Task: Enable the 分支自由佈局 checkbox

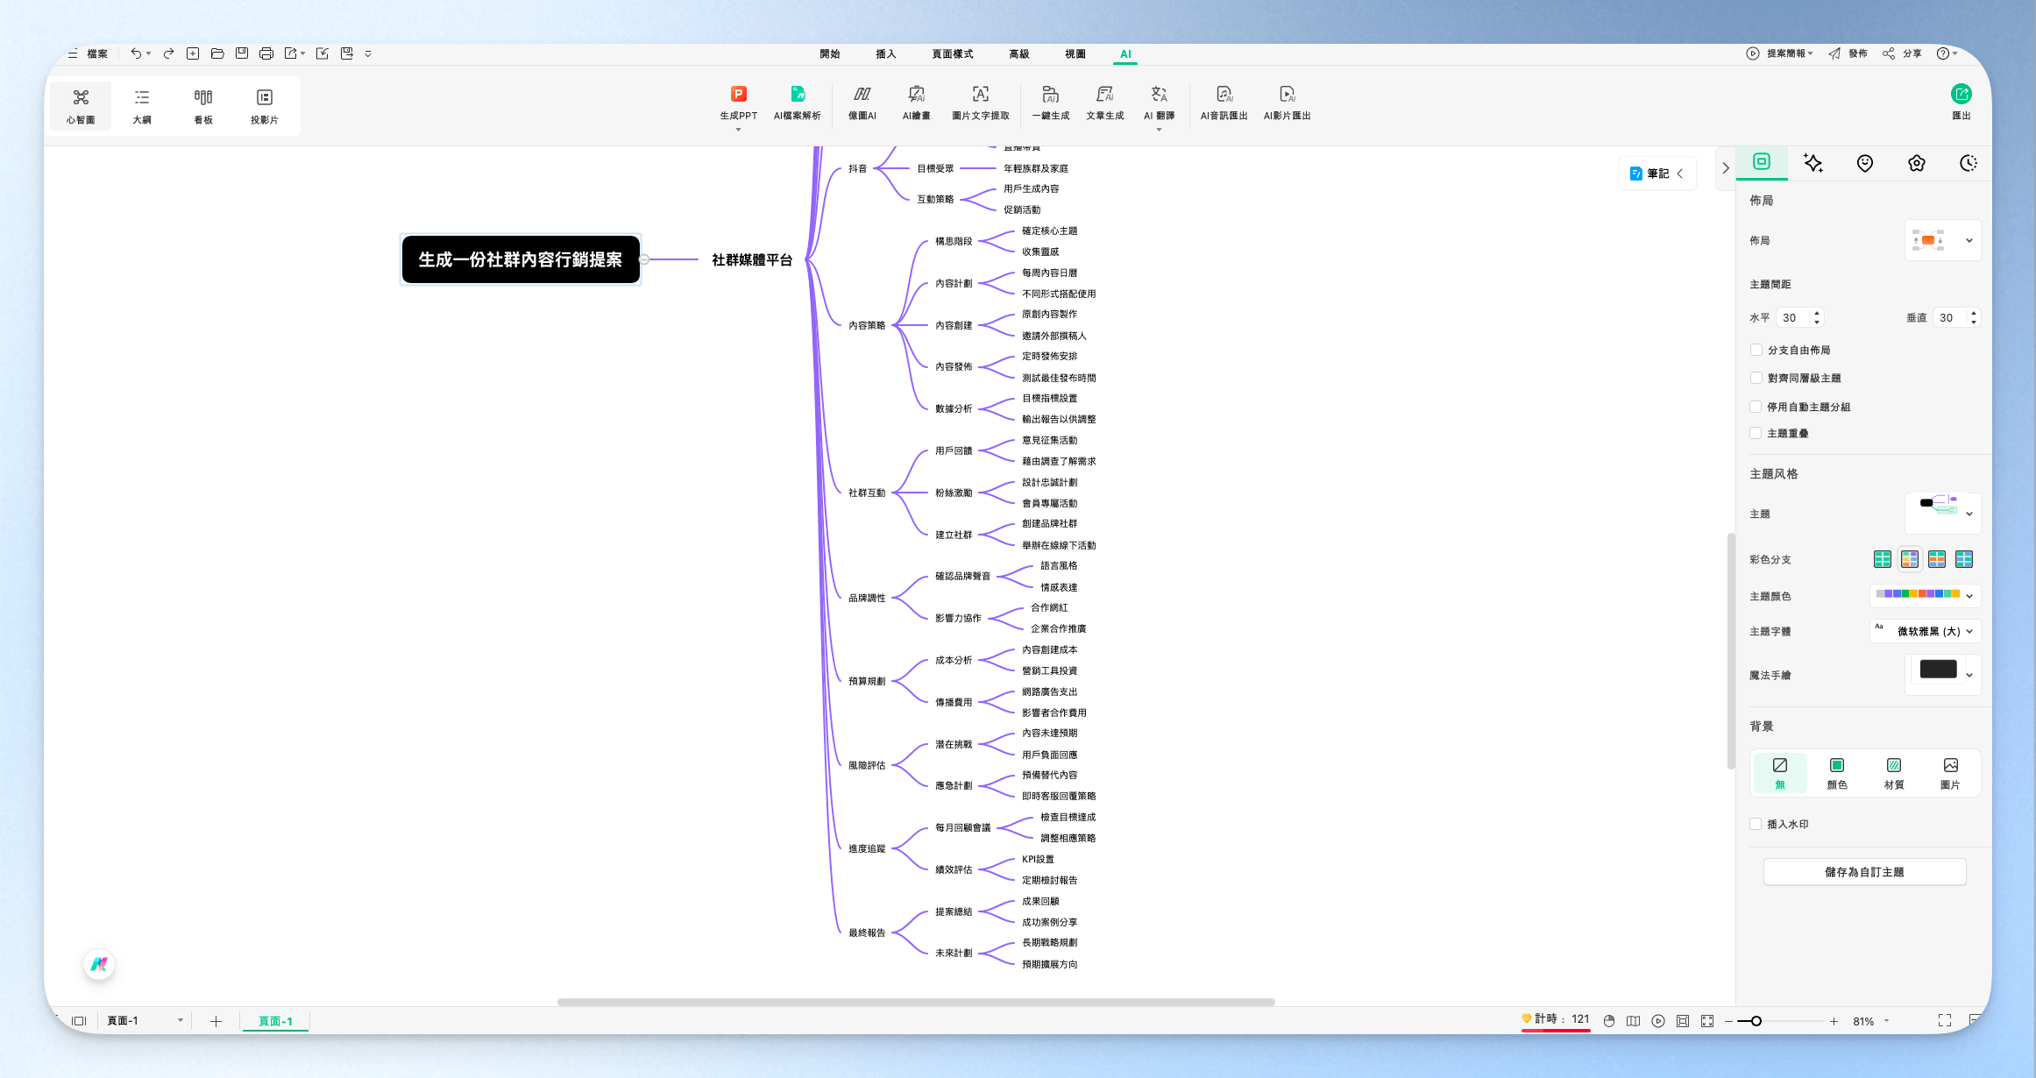Action: (1756, 350)
